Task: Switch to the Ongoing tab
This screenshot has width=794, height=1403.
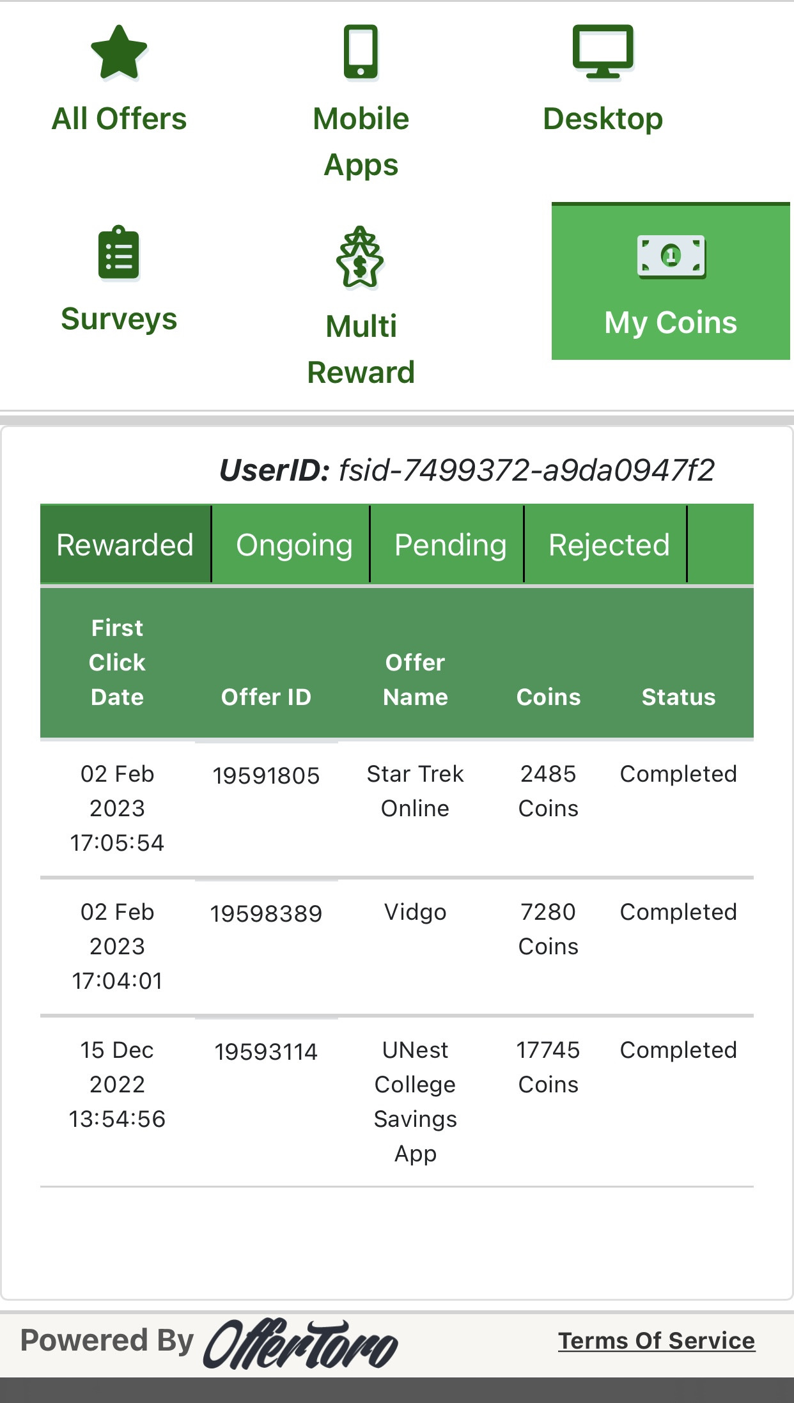Action: [294, 545]
